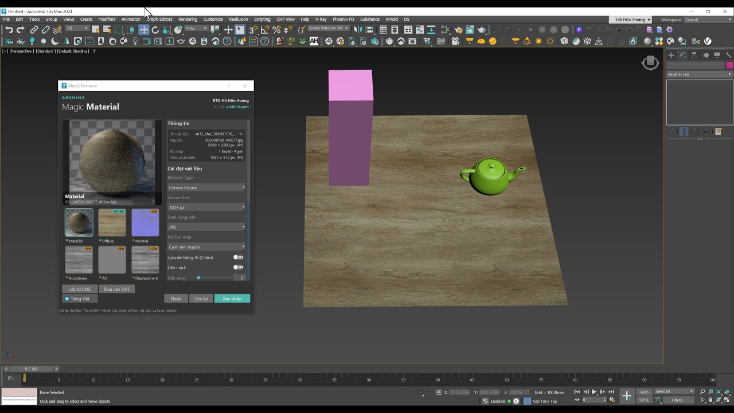Toggle Auto key mode
Image resolution: width=734 pixels, height=413 pixels.
(645, 392)
